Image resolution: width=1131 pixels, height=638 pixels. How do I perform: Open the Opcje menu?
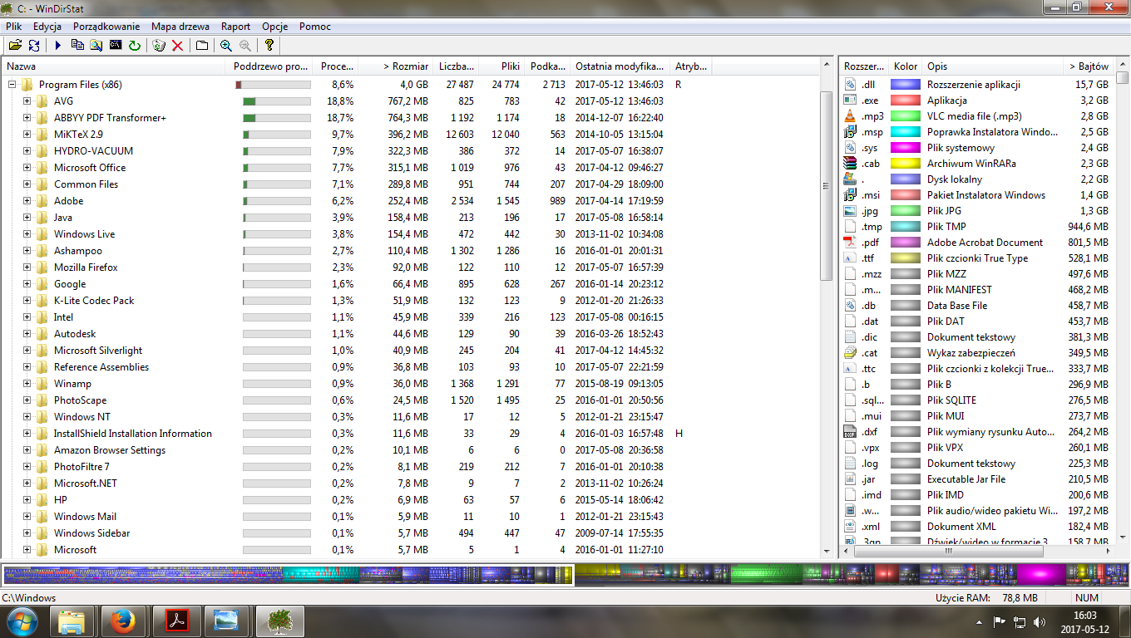tap(275, 27)
